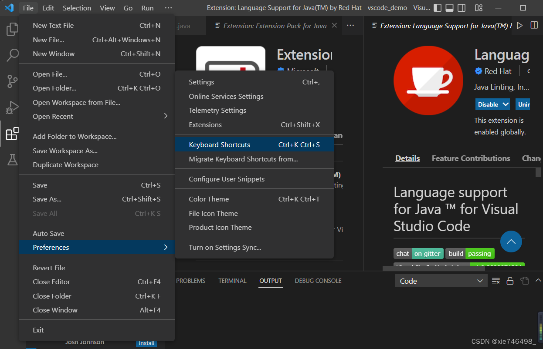Open the Extensions view in activity bar
The height and width of the screenshot is (349, 543).
pos(12,134)
